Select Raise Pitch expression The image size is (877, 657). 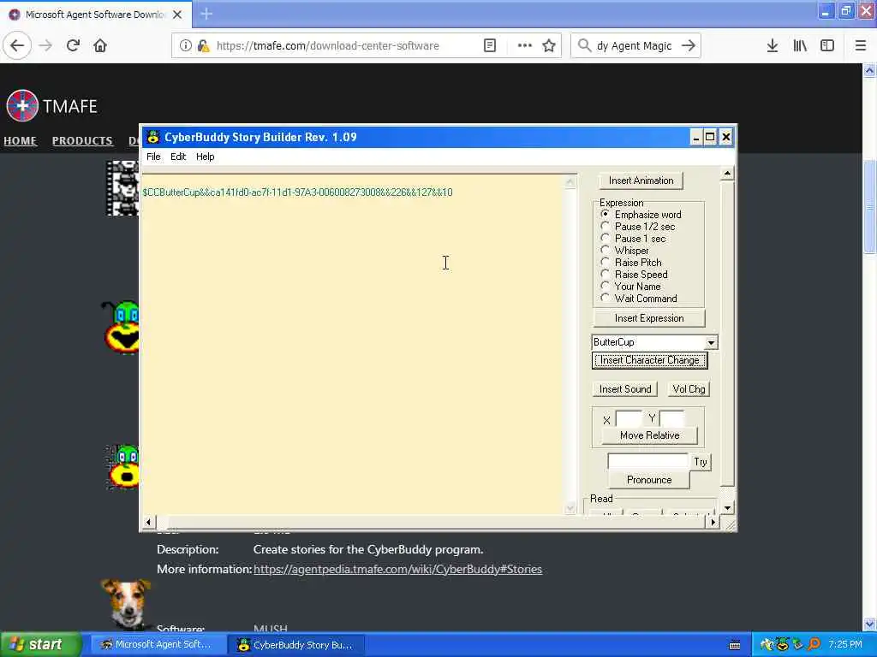click(606, 262)
